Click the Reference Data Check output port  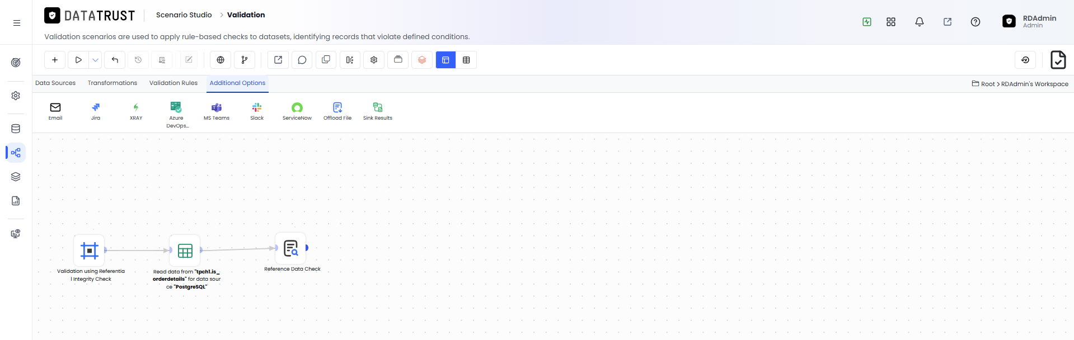coord(307,248)
